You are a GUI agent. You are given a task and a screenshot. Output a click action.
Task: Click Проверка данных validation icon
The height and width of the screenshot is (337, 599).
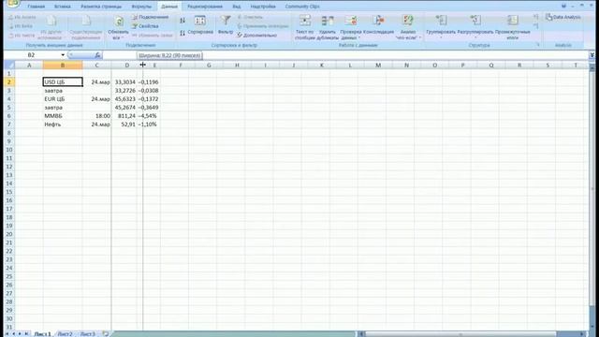351,21
